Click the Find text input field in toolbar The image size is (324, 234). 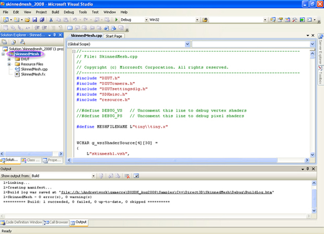(236, 20)
